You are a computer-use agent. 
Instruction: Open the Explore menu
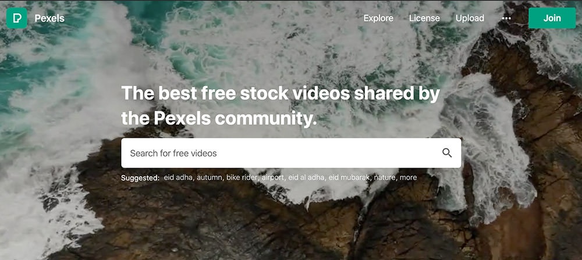(378, 18)
